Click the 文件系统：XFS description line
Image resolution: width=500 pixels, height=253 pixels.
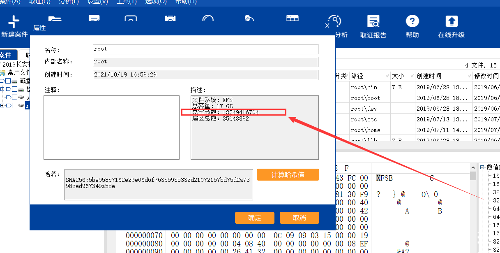pyautogui.click(x=212, y=100)
